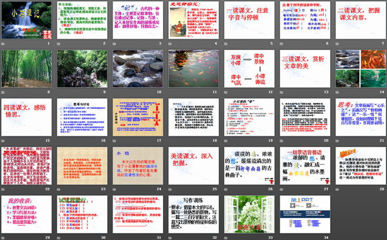Viewport: 387px width, 240px height.
Task: Select slide 19 小石潭的“奇” thumbnail
Action: pyautogui.click(x=249, y=117)
